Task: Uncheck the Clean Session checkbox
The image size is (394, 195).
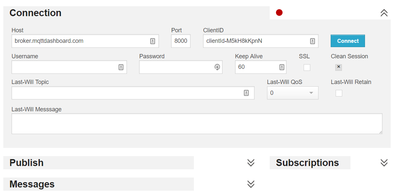Action: [339, 67]
